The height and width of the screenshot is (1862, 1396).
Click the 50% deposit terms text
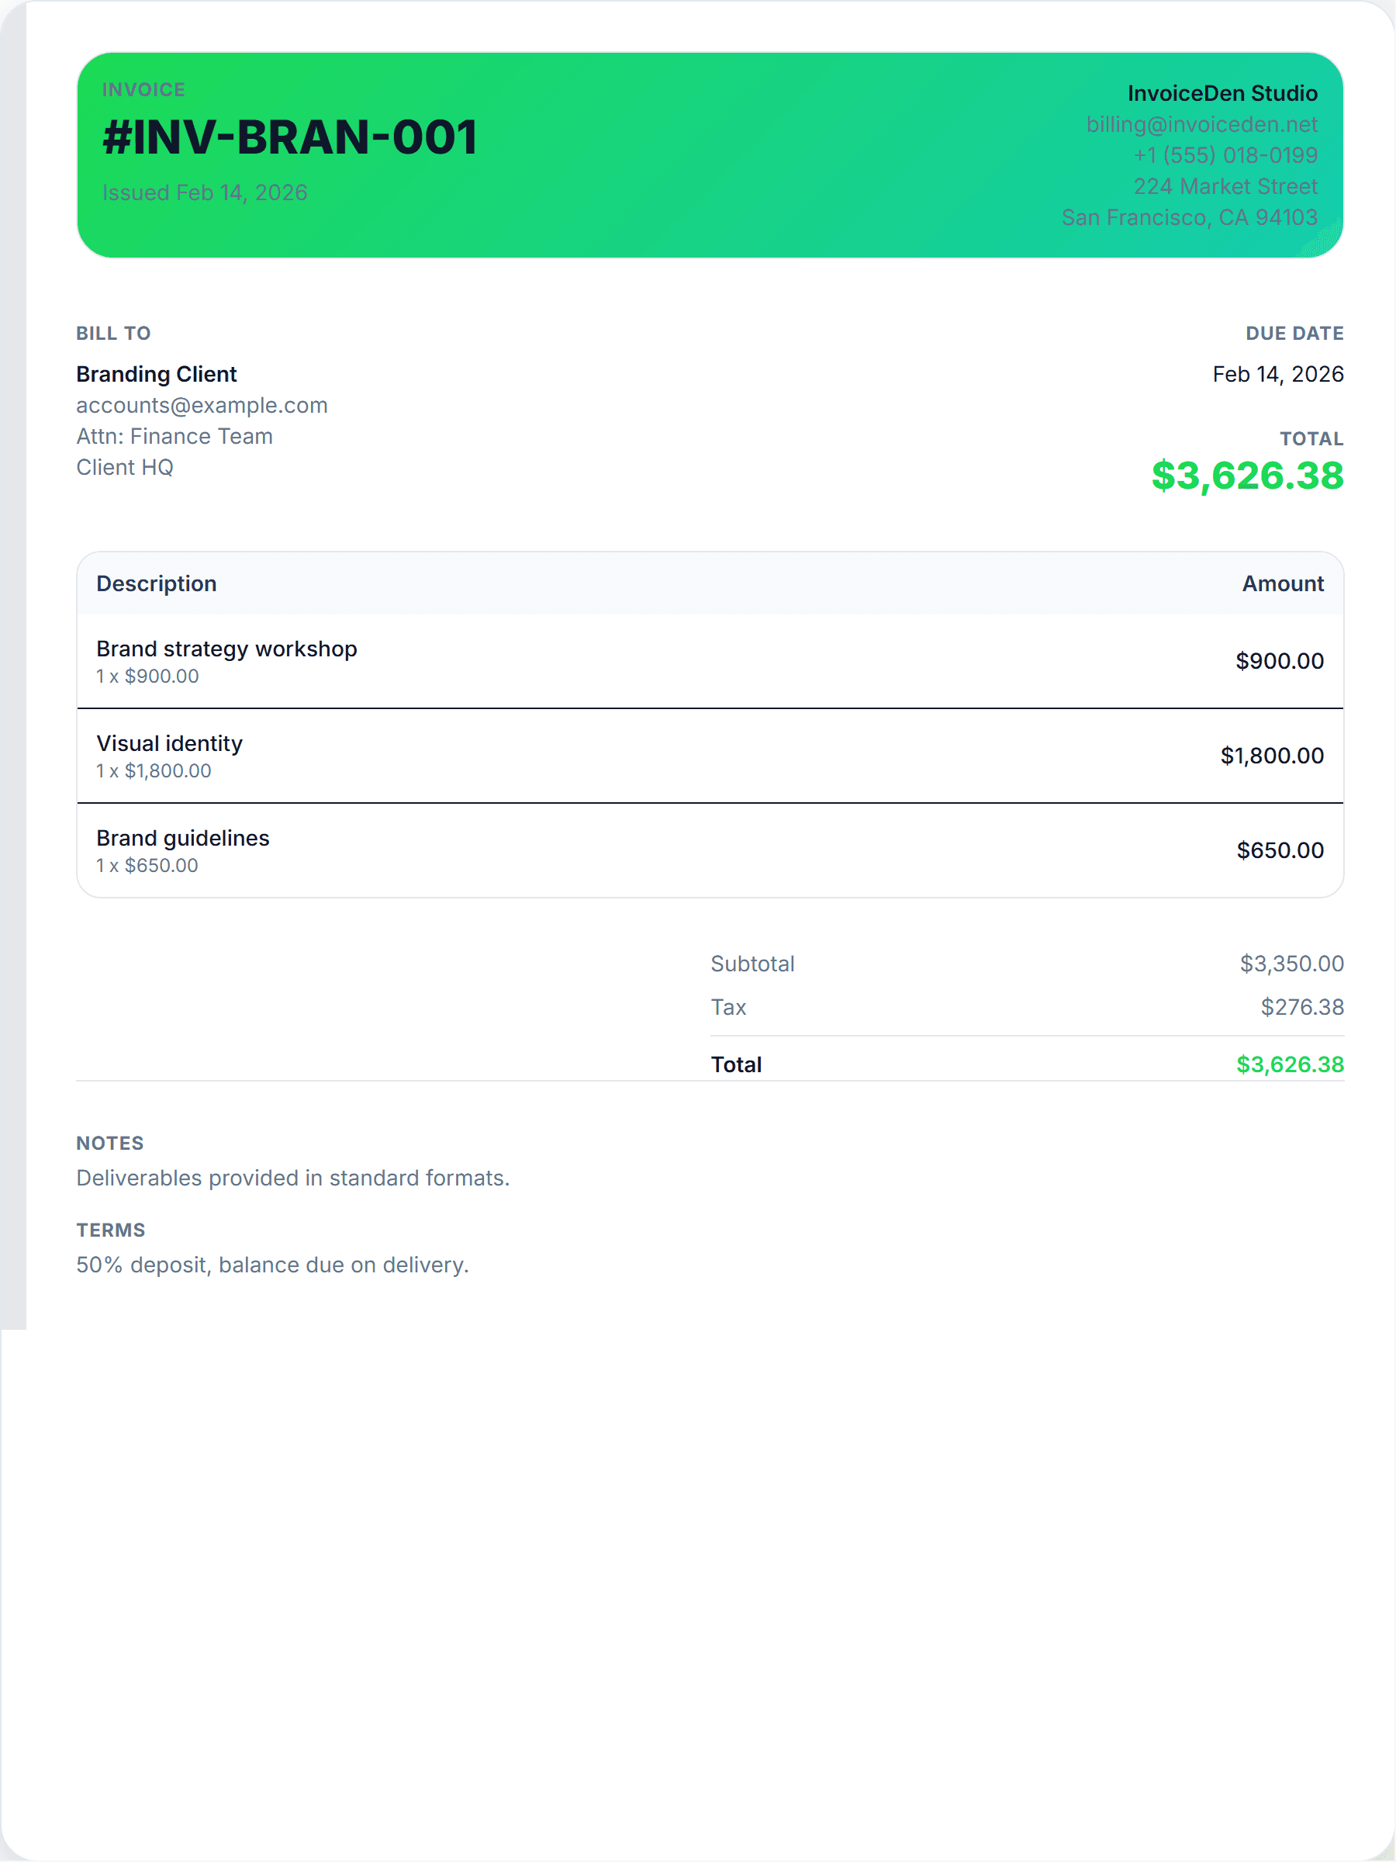click(x=273, y=1265)
